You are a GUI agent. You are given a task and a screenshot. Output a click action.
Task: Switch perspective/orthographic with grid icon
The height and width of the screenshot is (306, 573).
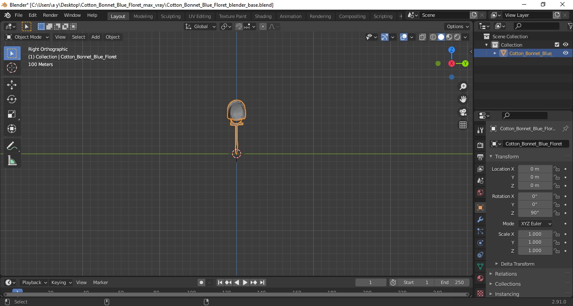[463, 125]
